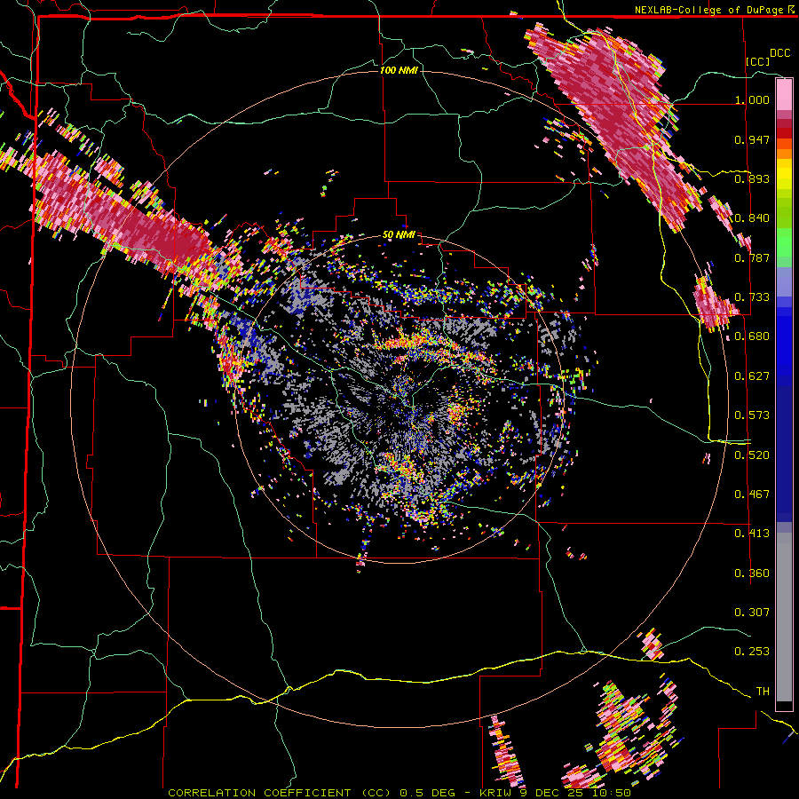
Task: Click the DCC label above the color scale
Action: (779, 53)
